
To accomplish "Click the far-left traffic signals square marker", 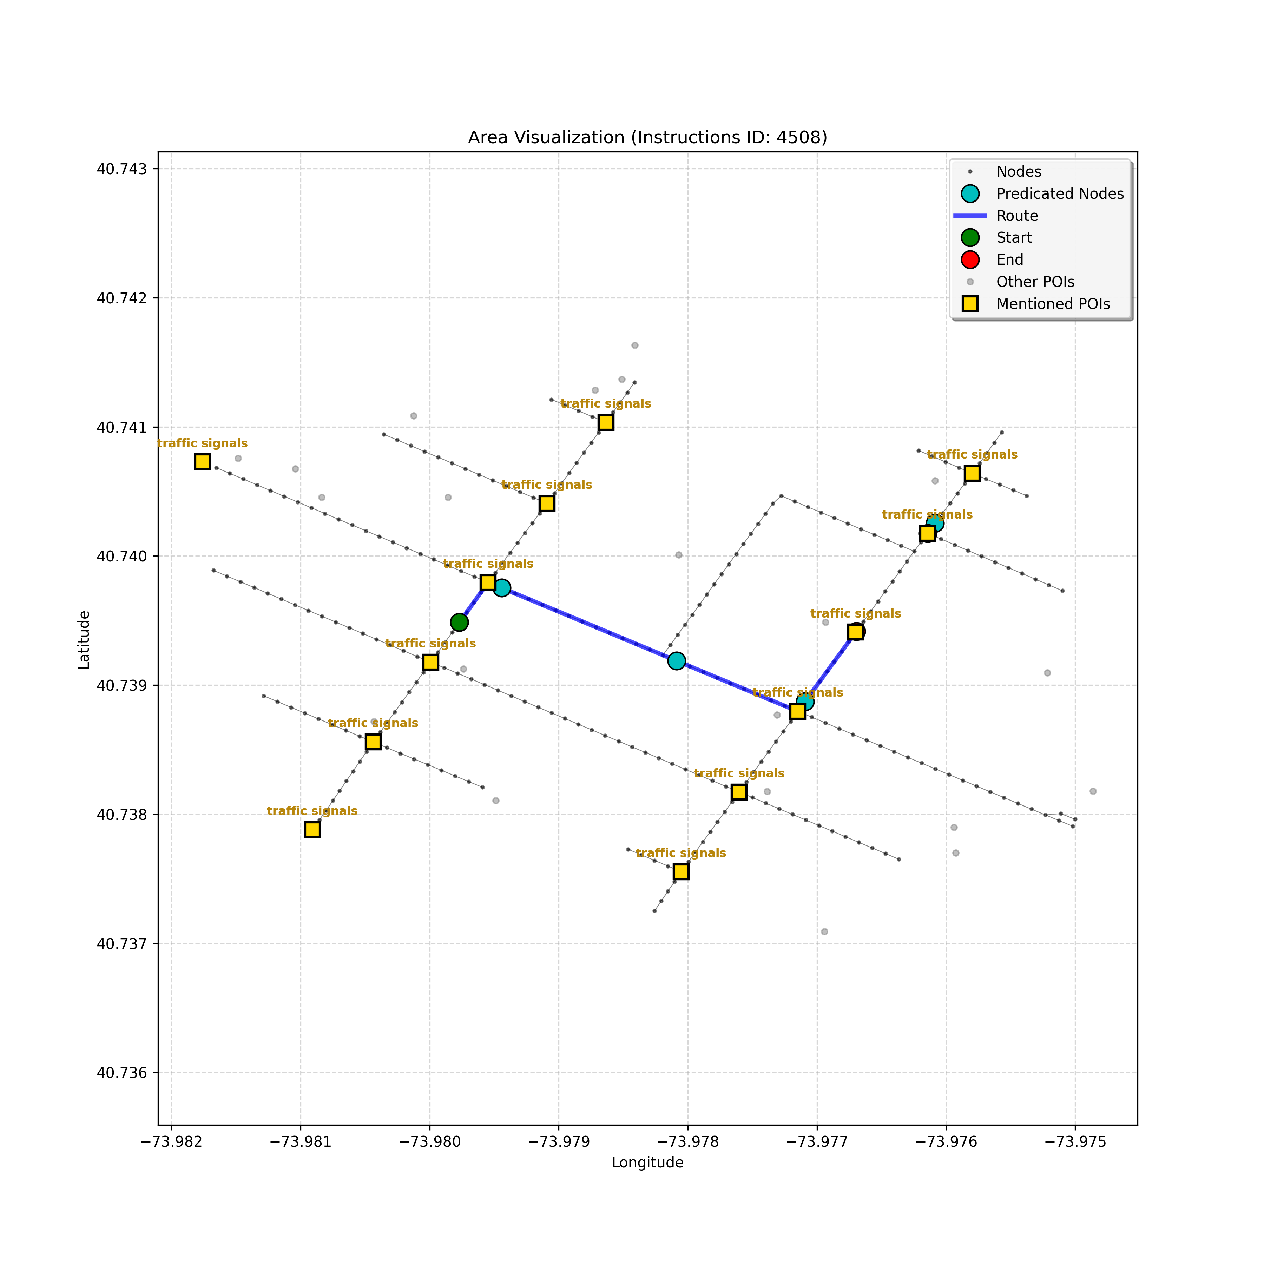I will point(202,462).
